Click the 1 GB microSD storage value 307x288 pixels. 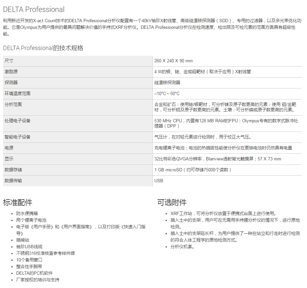192,170
